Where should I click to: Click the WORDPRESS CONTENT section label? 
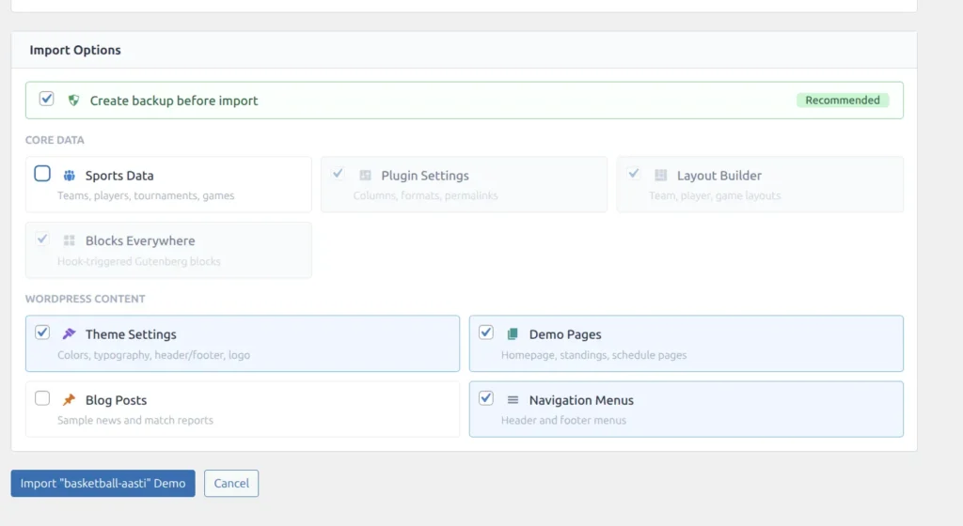click(x=86, y=299)
